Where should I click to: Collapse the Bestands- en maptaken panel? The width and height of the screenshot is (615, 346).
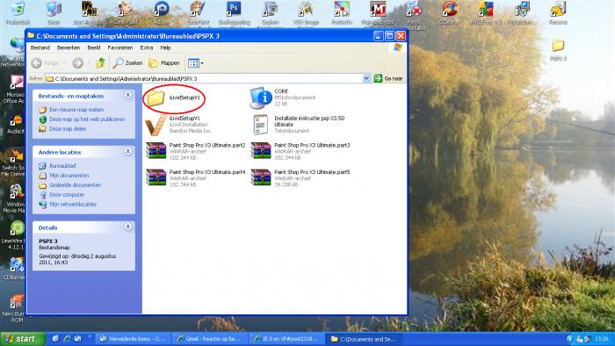[128, 95]
